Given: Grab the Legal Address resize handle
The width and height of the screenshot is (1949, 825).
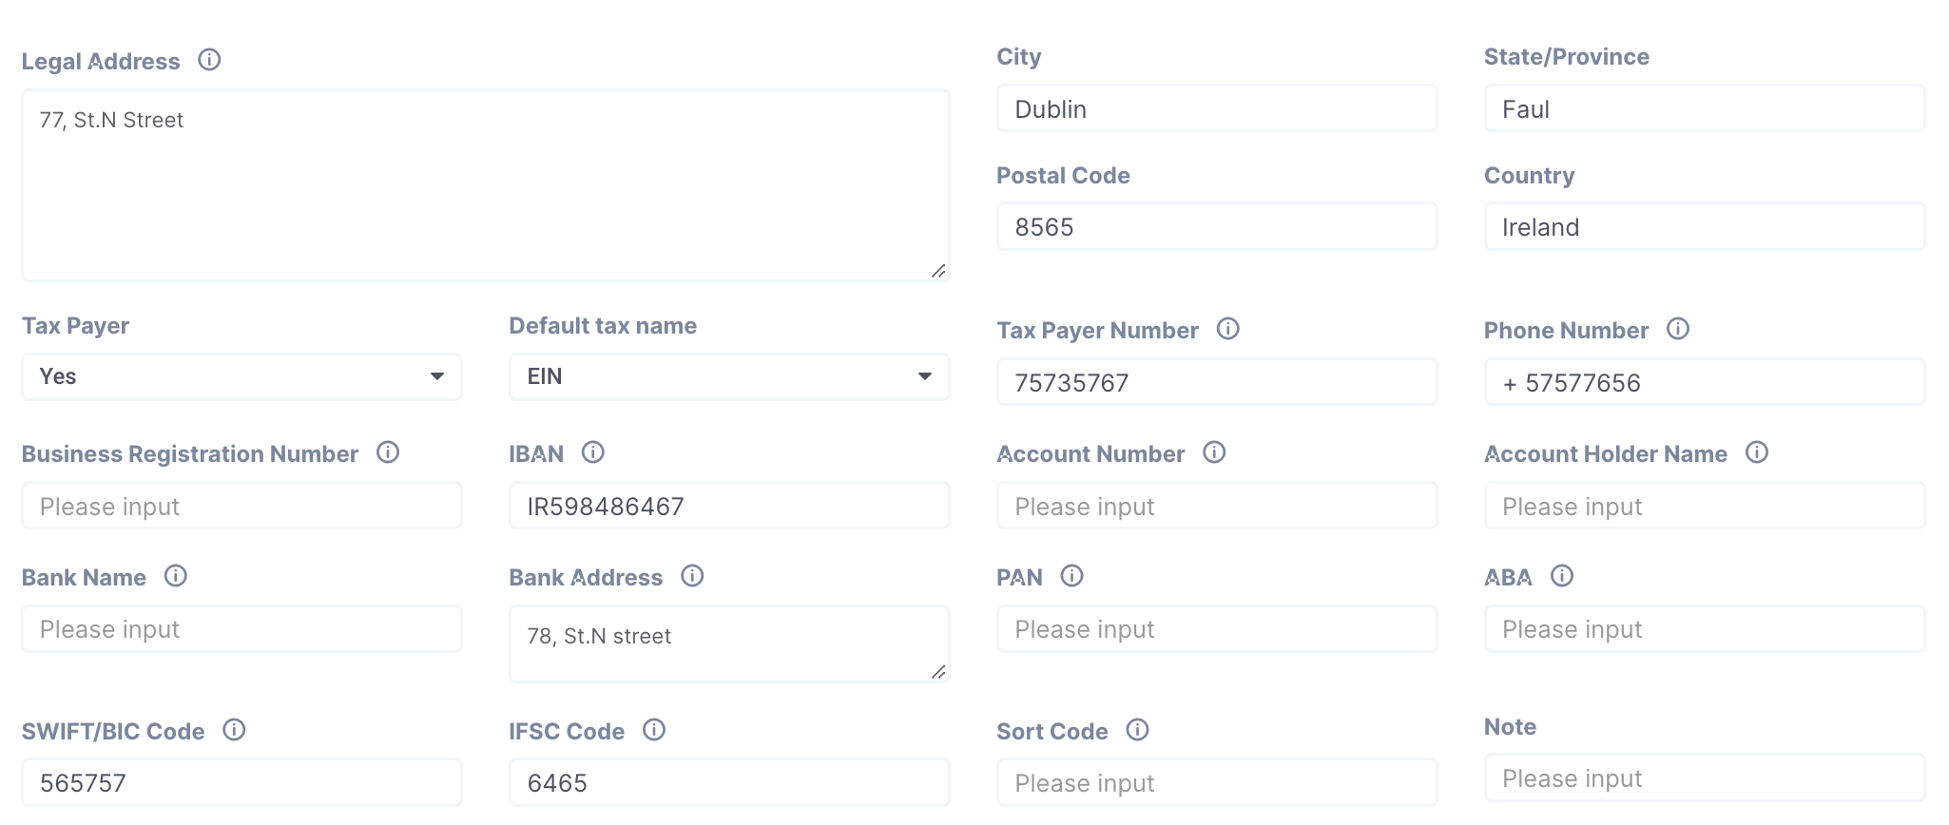Looking at the screenshot, I should pos(938,271).
